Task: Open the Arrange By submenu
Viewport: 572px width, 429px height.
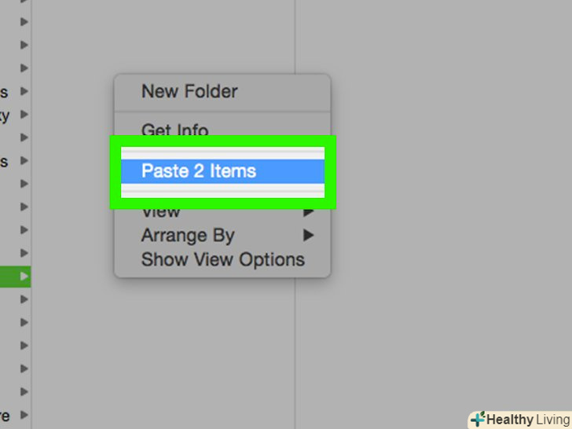Action: point(188,235)
